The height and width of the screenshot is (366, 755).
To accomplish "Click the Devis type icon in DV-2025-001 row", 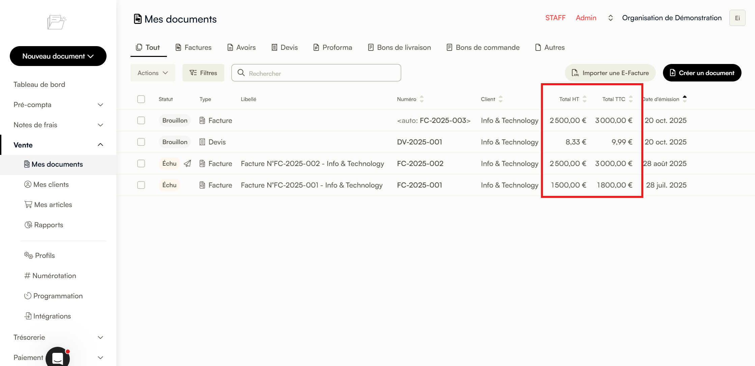I will 202,142.
